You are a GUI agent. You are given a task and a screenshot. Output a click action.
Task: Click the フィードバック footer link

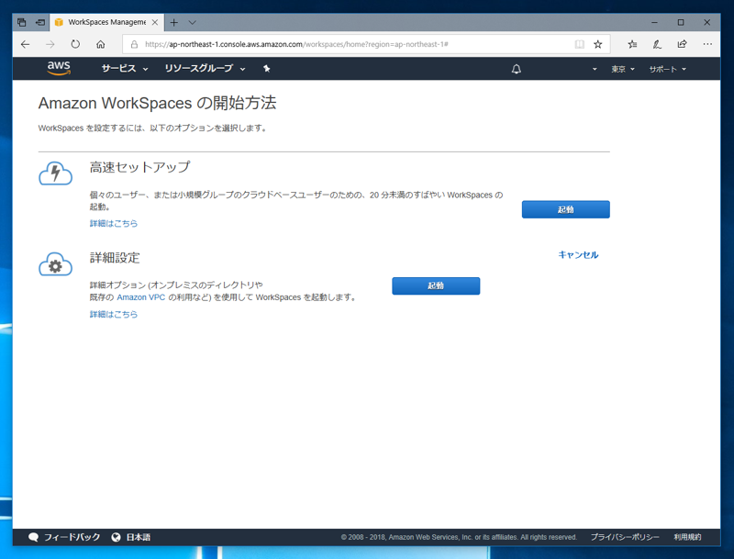click(x=72, y=537)
